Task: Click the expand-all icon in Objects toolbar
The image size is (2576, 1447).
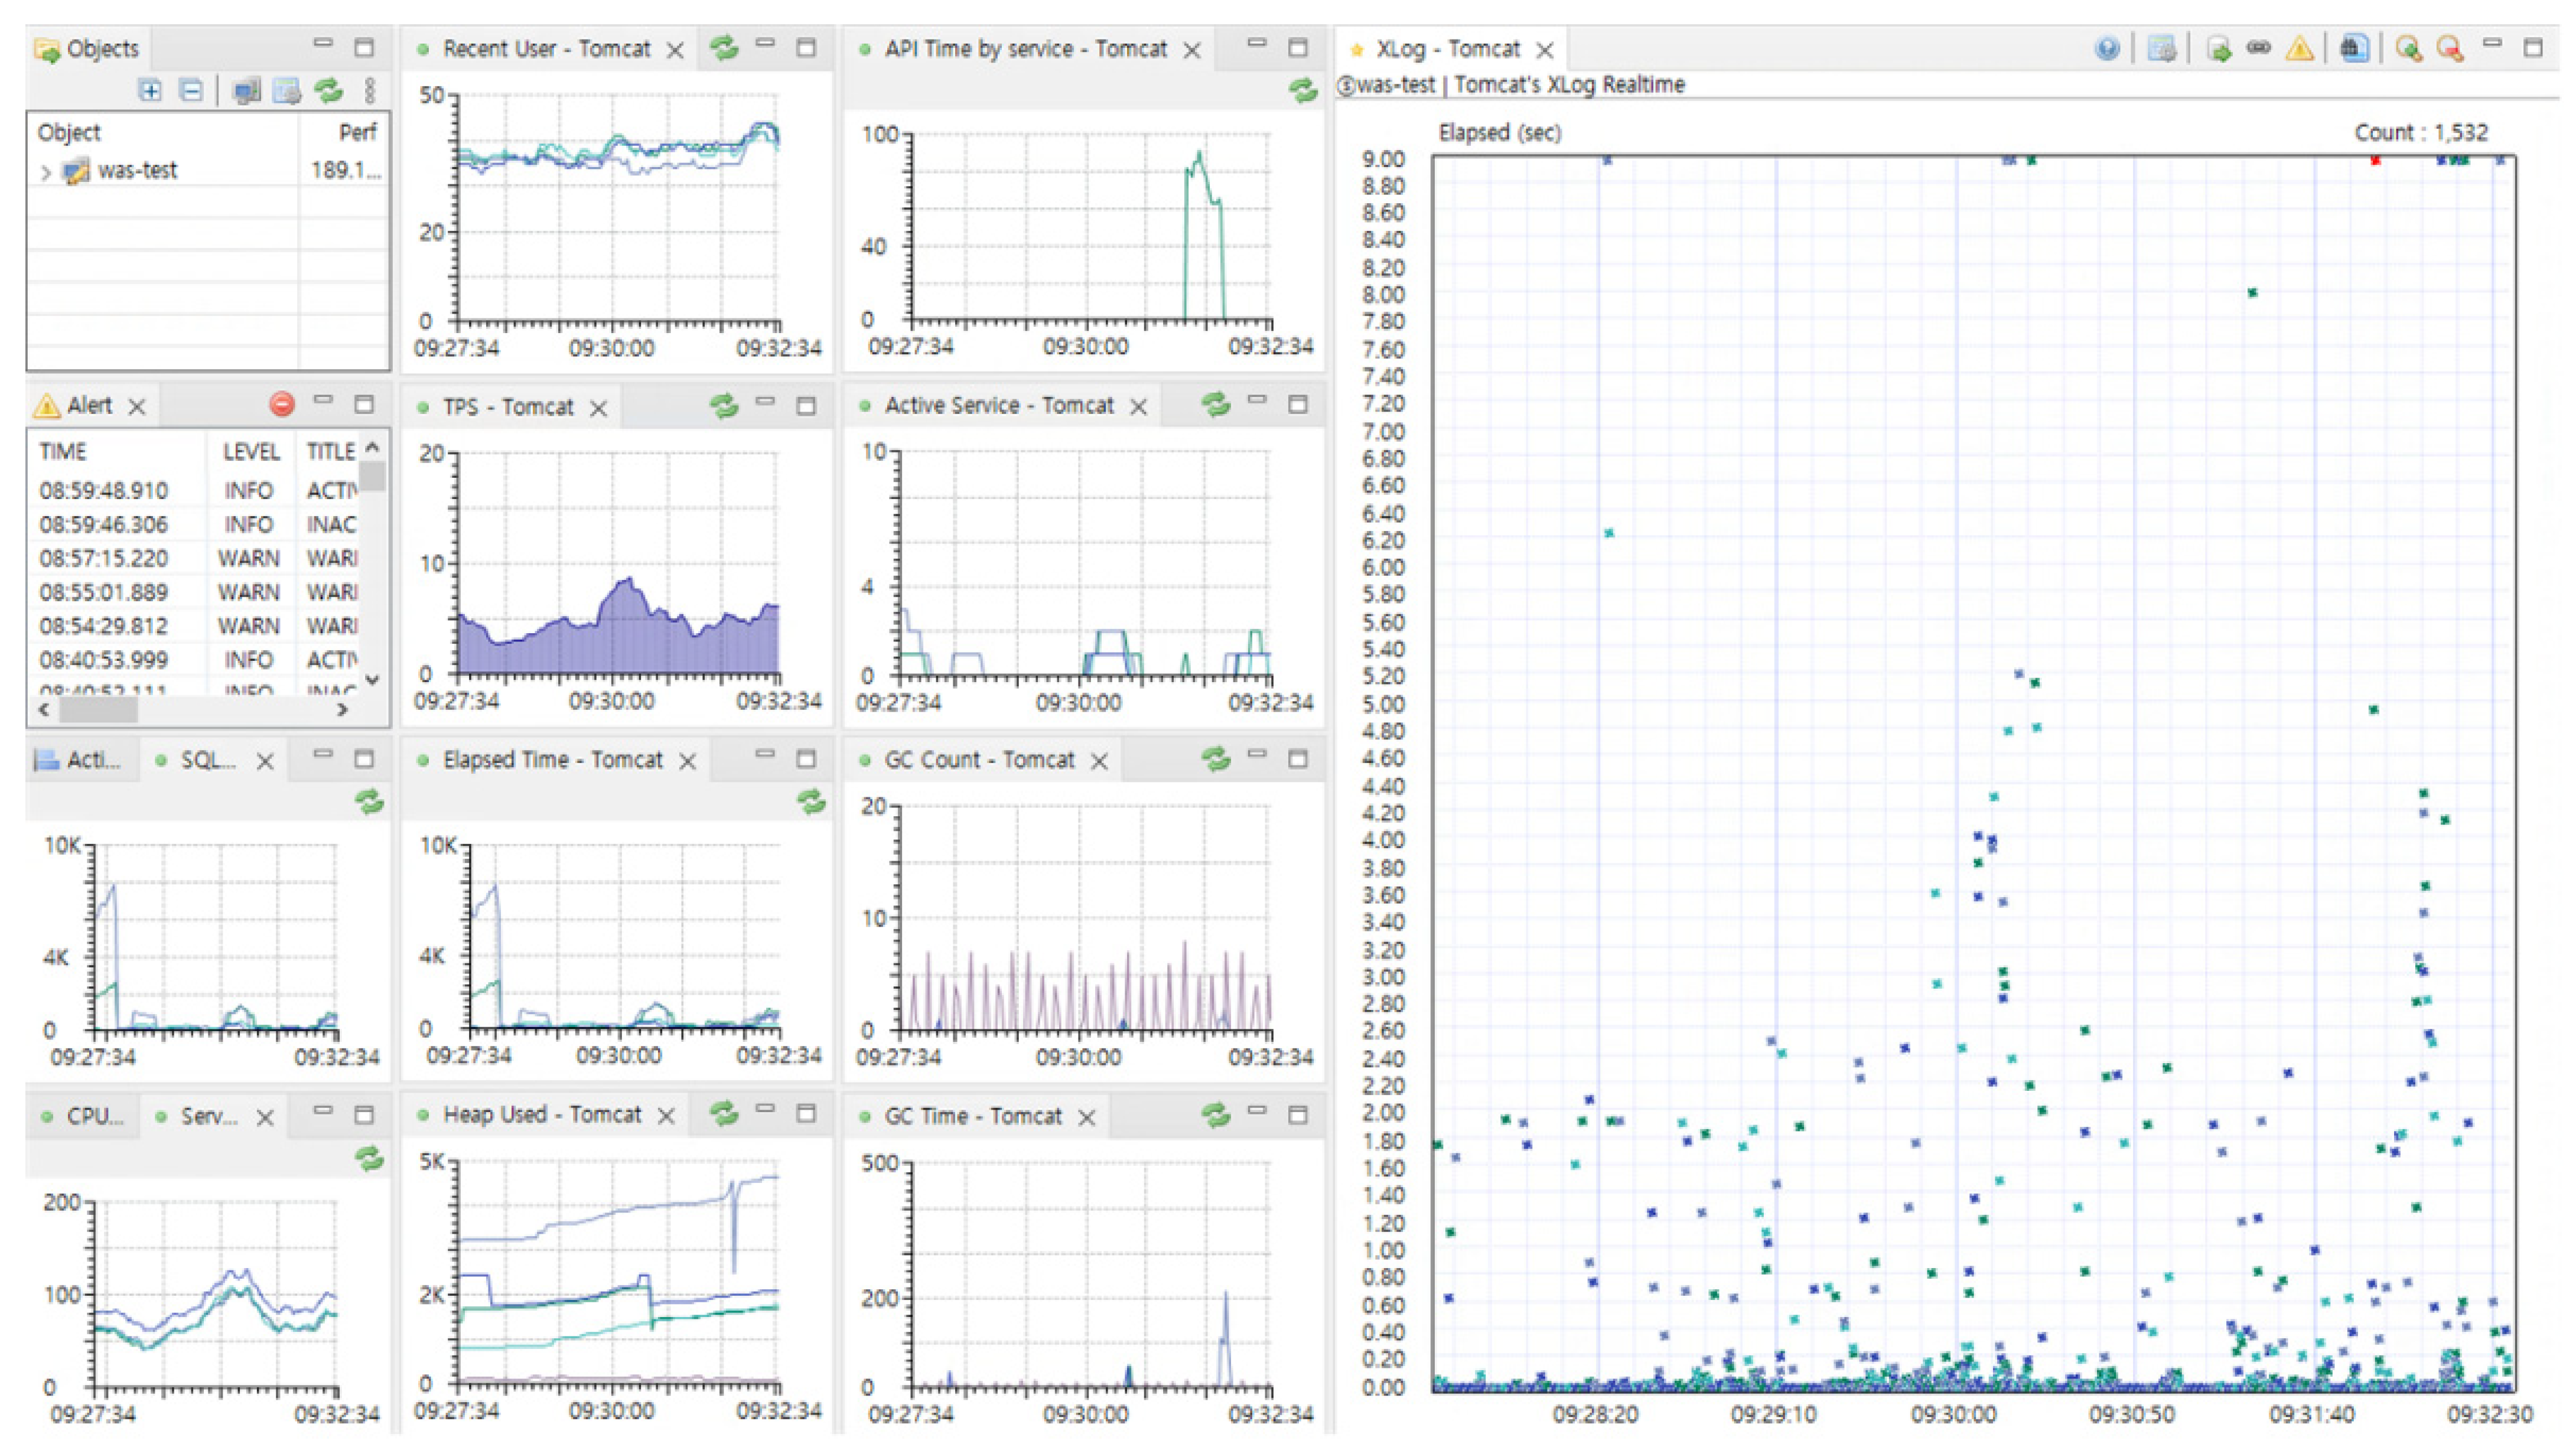Action: click(150, 91)
